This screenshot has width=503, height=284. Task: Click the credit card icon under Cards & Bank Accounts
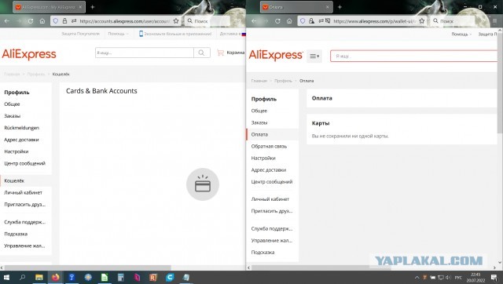[x=203, y=184]
